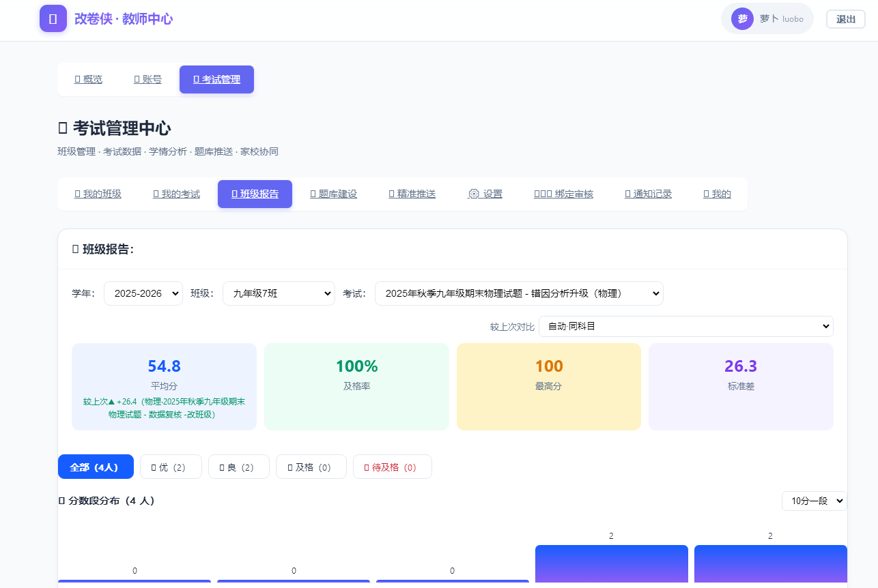Open the 我的考试 tab
Screen dimensions: 878x588
pos(177,194)
